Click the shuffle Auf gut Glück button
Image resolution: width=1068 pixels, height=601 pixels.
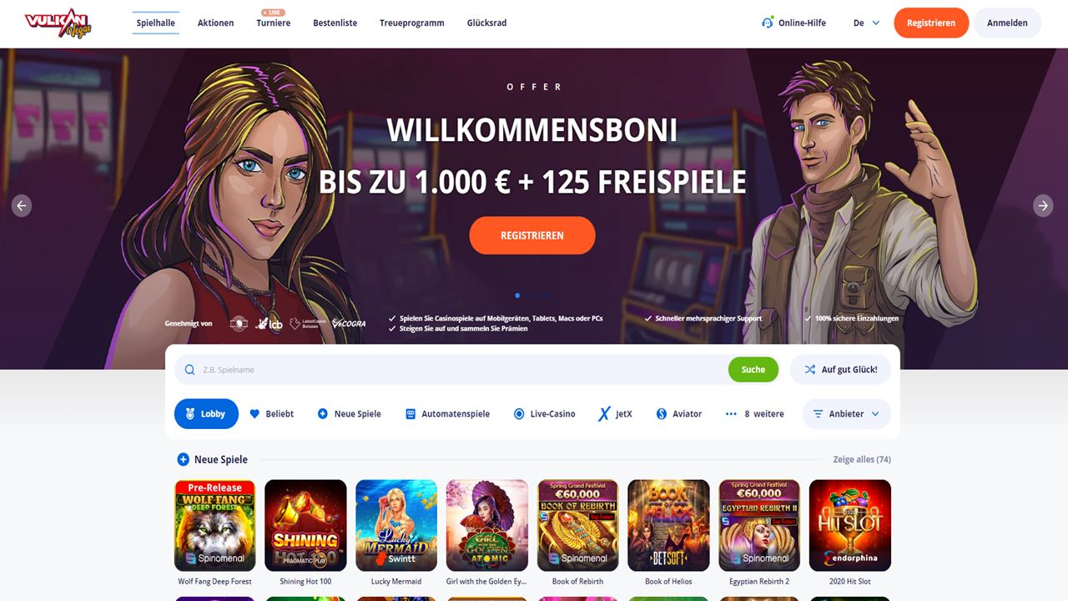tap(840, 370)
